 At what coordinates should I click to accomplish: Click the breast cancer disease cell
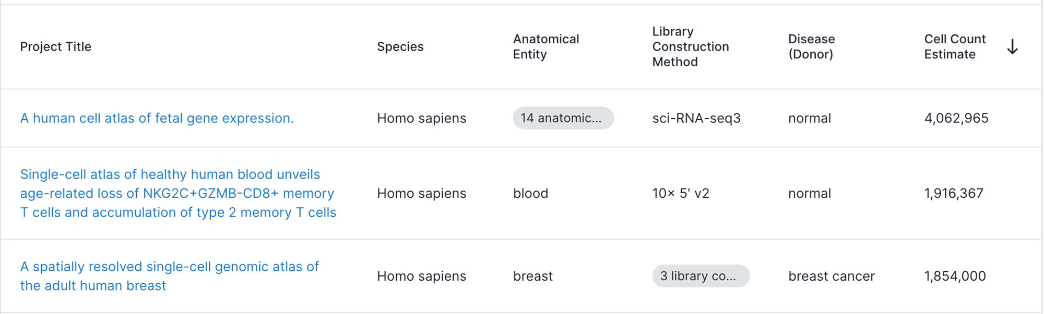[x=831, y=276]
